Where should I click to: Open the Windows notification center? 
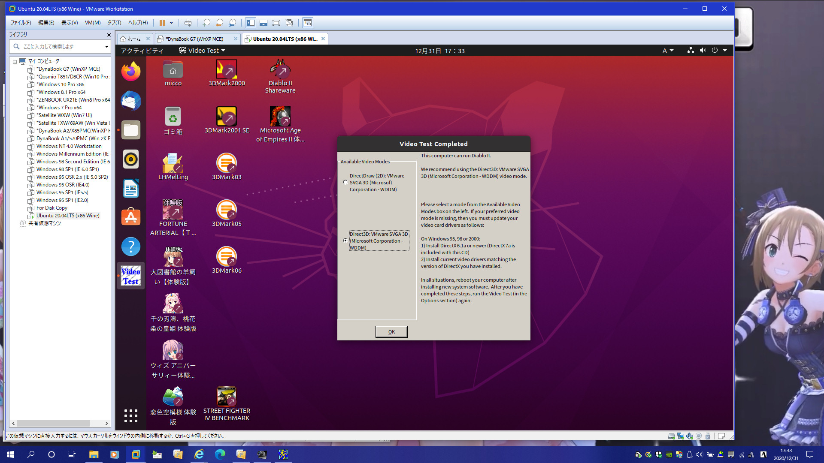click(x=810, y=454)
